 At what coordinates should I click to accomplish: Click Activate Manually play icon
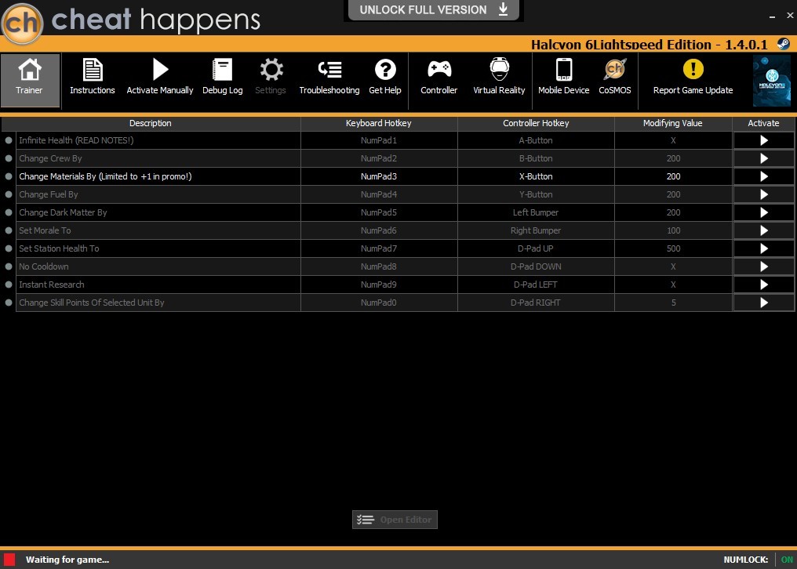pyautogui.click(x=160, y=70)
